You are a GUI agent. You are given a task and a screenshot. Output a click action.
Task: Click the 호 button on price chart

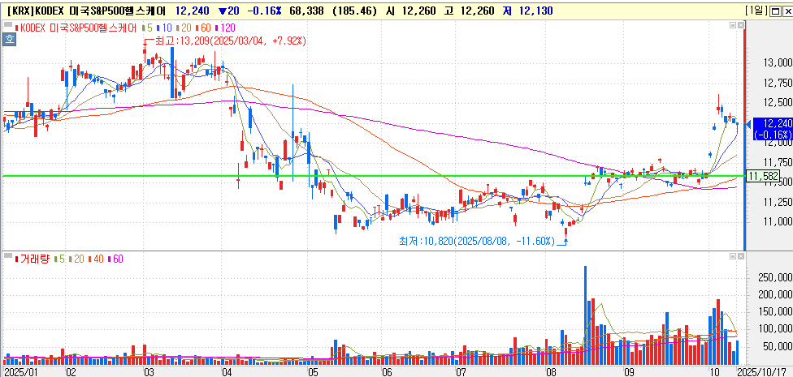[9, 40]
